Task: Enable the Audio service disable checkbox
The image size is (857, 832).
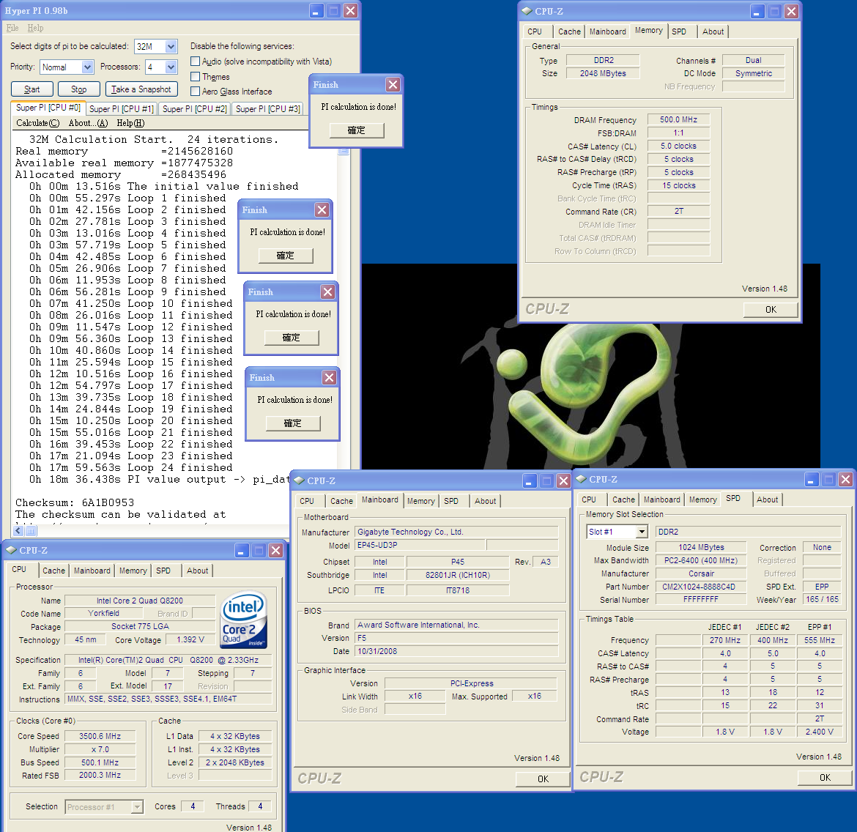Action: 196,62
